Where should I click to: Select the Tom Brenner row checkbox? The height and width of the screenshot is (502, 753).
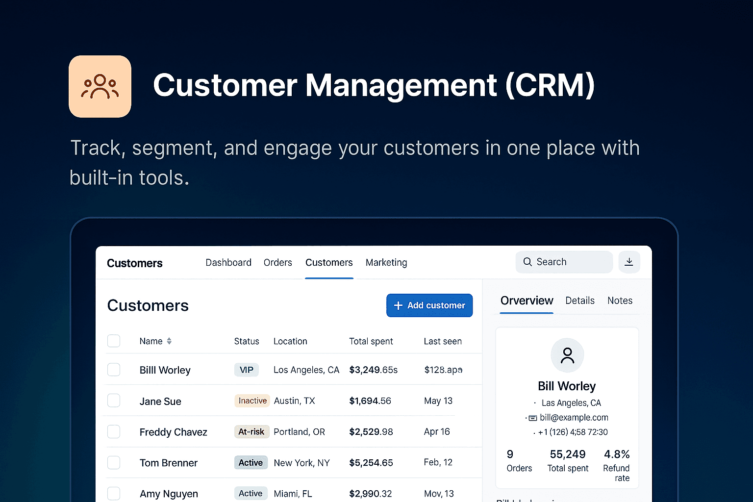pyautogui.click(x=114, y=462)
